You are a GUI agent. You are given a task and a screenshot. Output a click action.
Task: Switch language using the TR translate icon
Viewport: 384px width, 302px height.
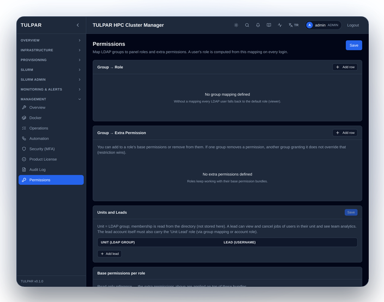pos(293,25)
